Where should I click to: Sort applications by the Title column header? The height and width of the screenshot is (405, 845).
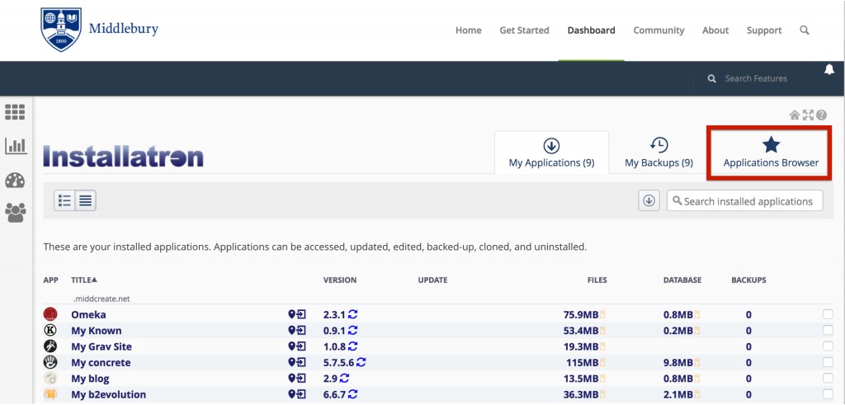pyautogui.click(x=84, y=280)
